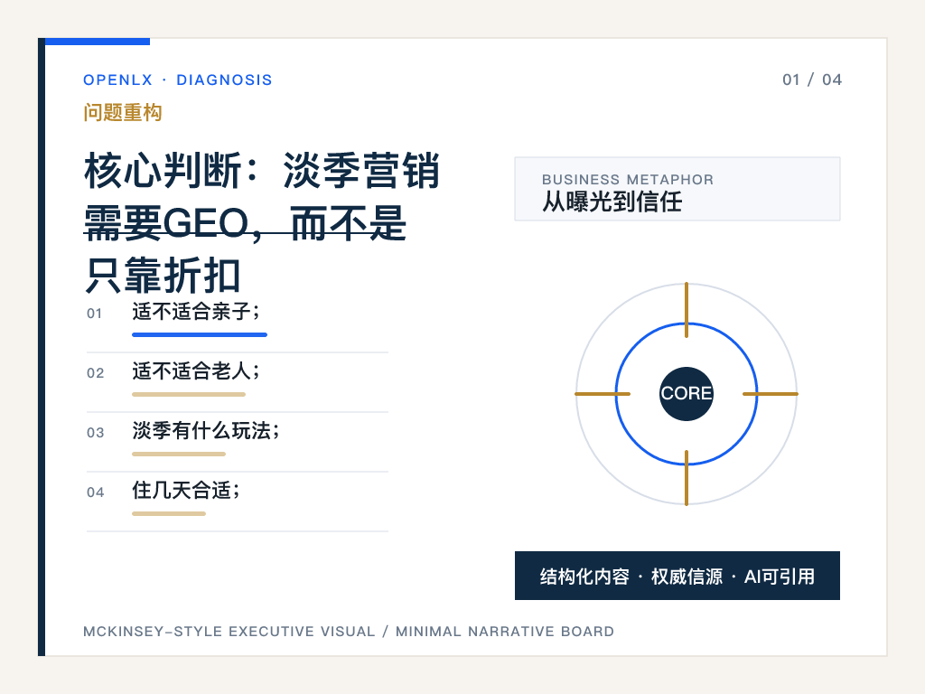Click the 结构化内容 · 权威信源 · AI可引用 banner
Screen dimensions: 925x694
(x=677, y=576)
